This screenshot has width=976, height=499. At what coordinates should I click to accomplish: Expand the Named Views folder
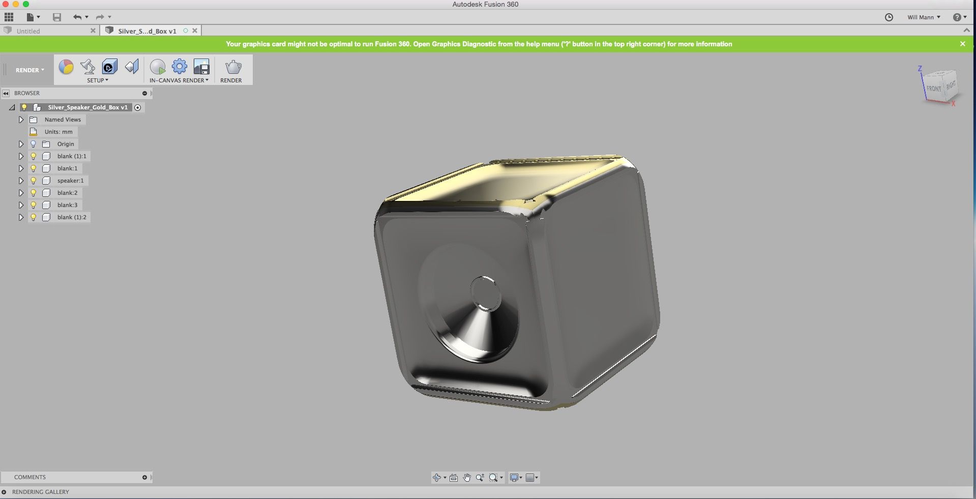pyautogui.click(x=21, y=120)
